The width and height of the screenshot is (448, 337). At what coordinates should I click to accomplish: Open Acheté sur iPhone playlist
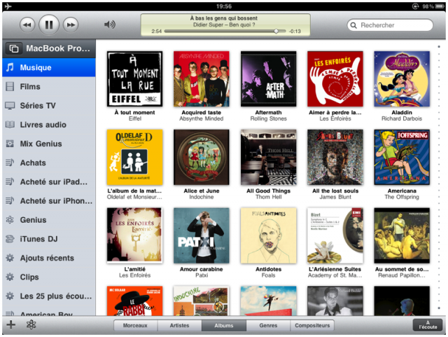click(x=49, y=201)
